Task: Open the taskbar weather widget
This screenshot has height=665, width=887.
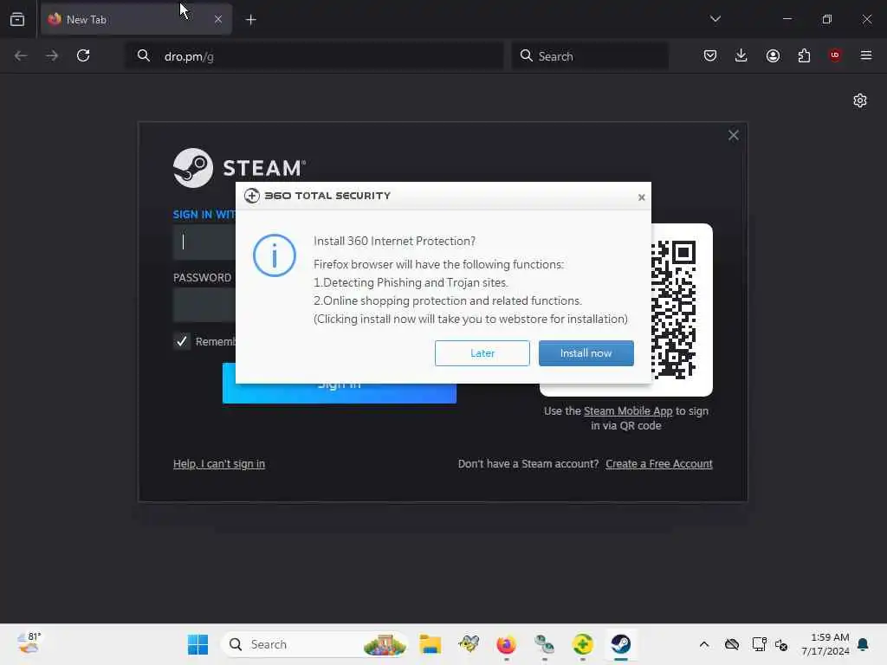Action: (x=29, y=643)
